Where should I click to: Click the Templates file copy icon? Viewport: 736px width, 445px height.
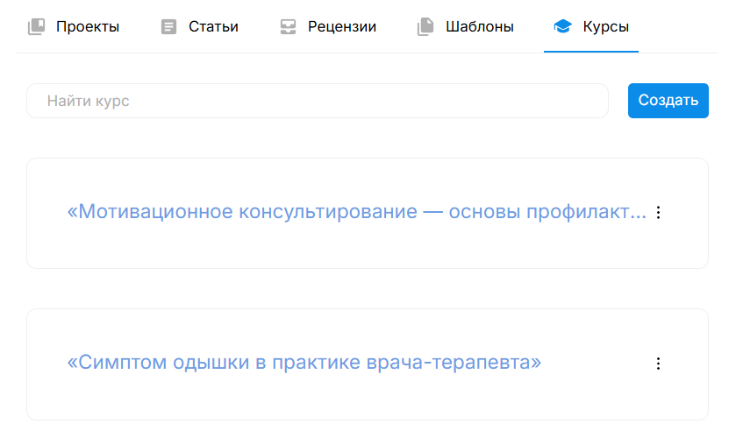[x=425, y=27]
